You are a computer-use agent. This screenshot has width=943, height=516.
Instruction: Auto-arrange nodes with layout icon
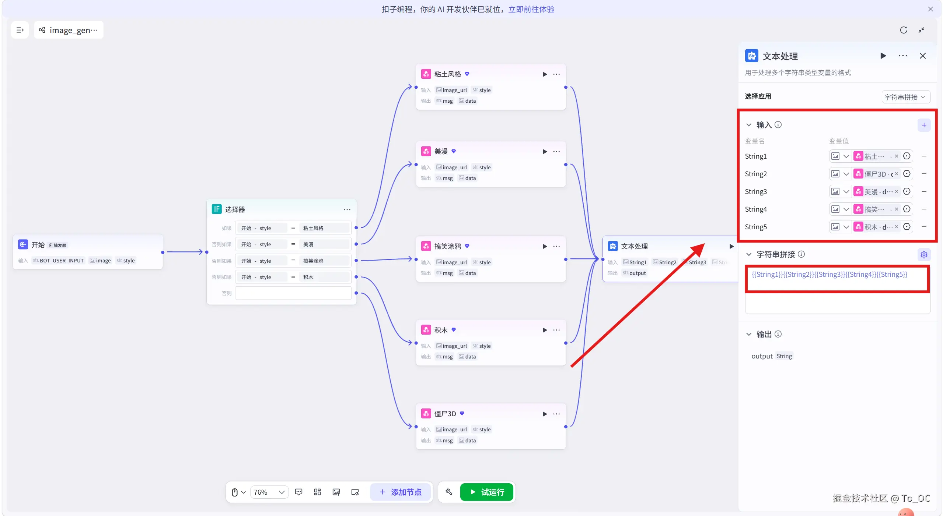pos(317,492)
